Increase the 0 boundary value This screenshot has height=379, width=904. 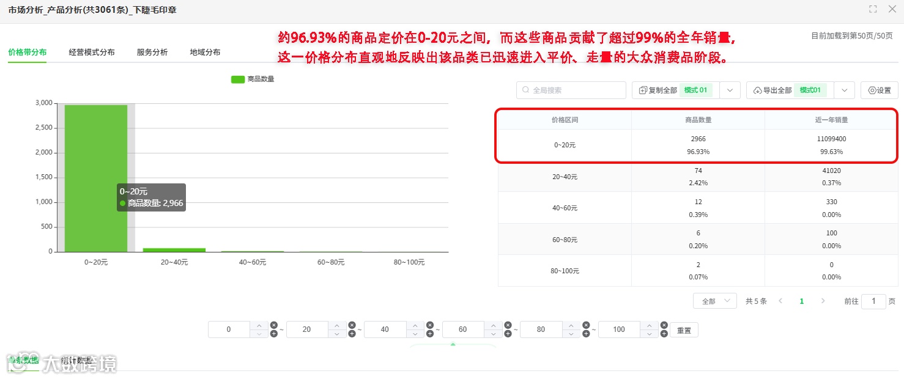click(259, 325)
